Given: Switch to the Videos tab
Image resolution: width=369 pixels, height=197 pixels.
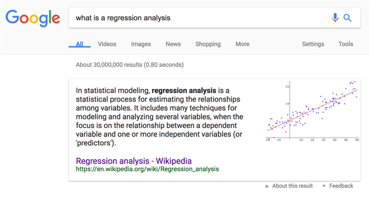Looking at the screenshot, I should coord(107,44).
